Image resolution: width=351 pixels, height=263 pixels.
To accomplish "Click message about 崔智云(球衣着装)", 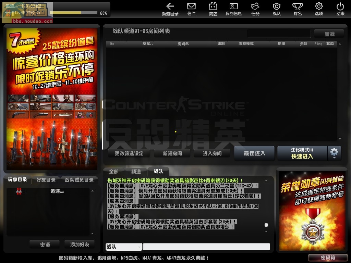I will (x=184, y=196).
